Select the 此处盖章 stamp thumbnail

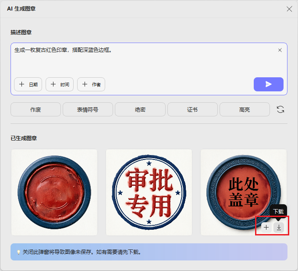[244, 192]
